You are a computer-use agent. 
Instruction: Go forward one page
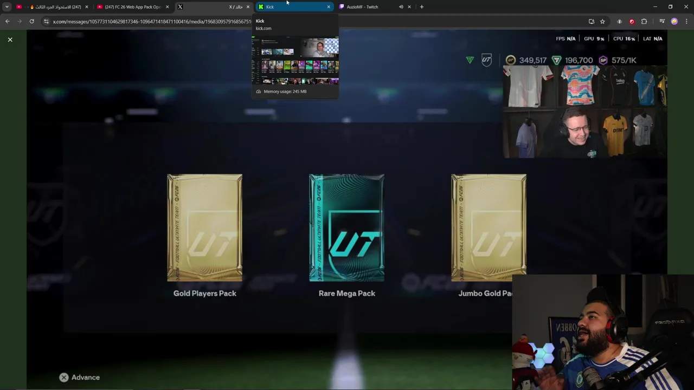20,21
